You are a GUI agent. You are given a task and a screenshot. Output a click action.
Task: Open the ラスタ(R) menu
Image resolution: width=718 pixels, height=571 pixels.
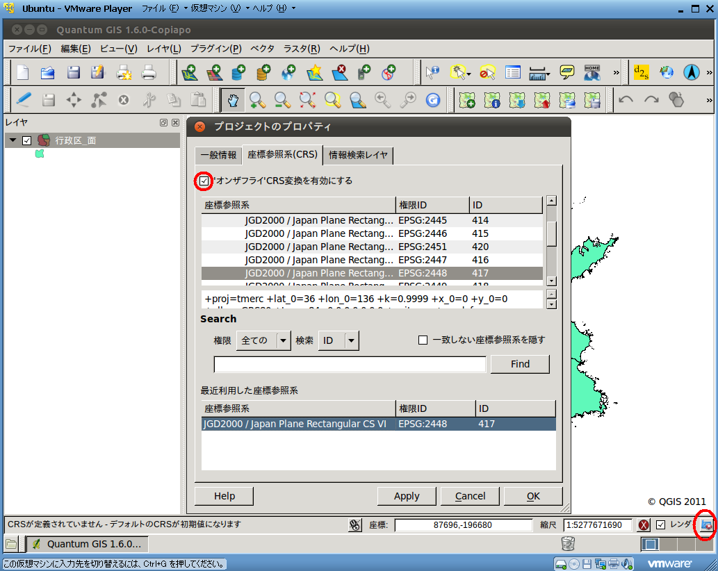(301, 49)
